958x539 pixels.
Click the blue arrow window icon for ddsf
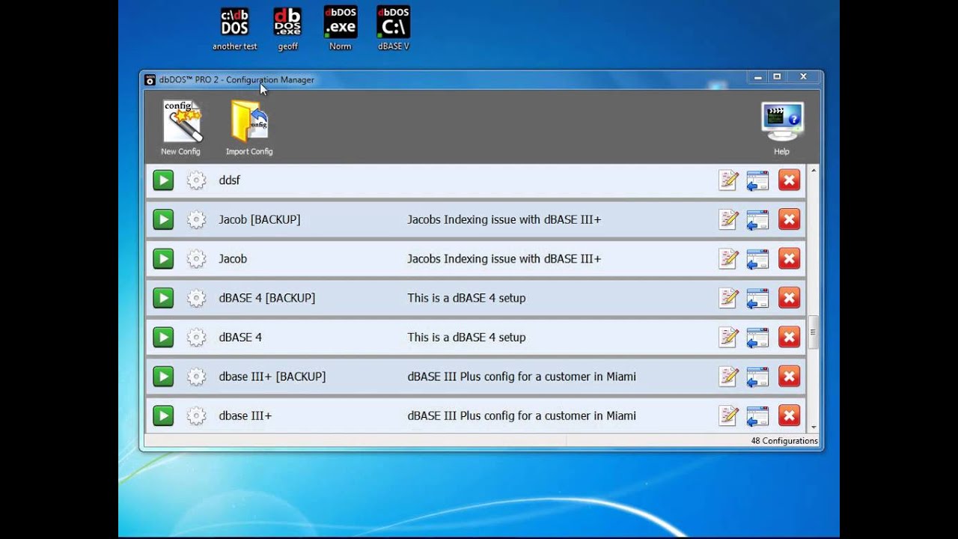(x=757, y=180)
